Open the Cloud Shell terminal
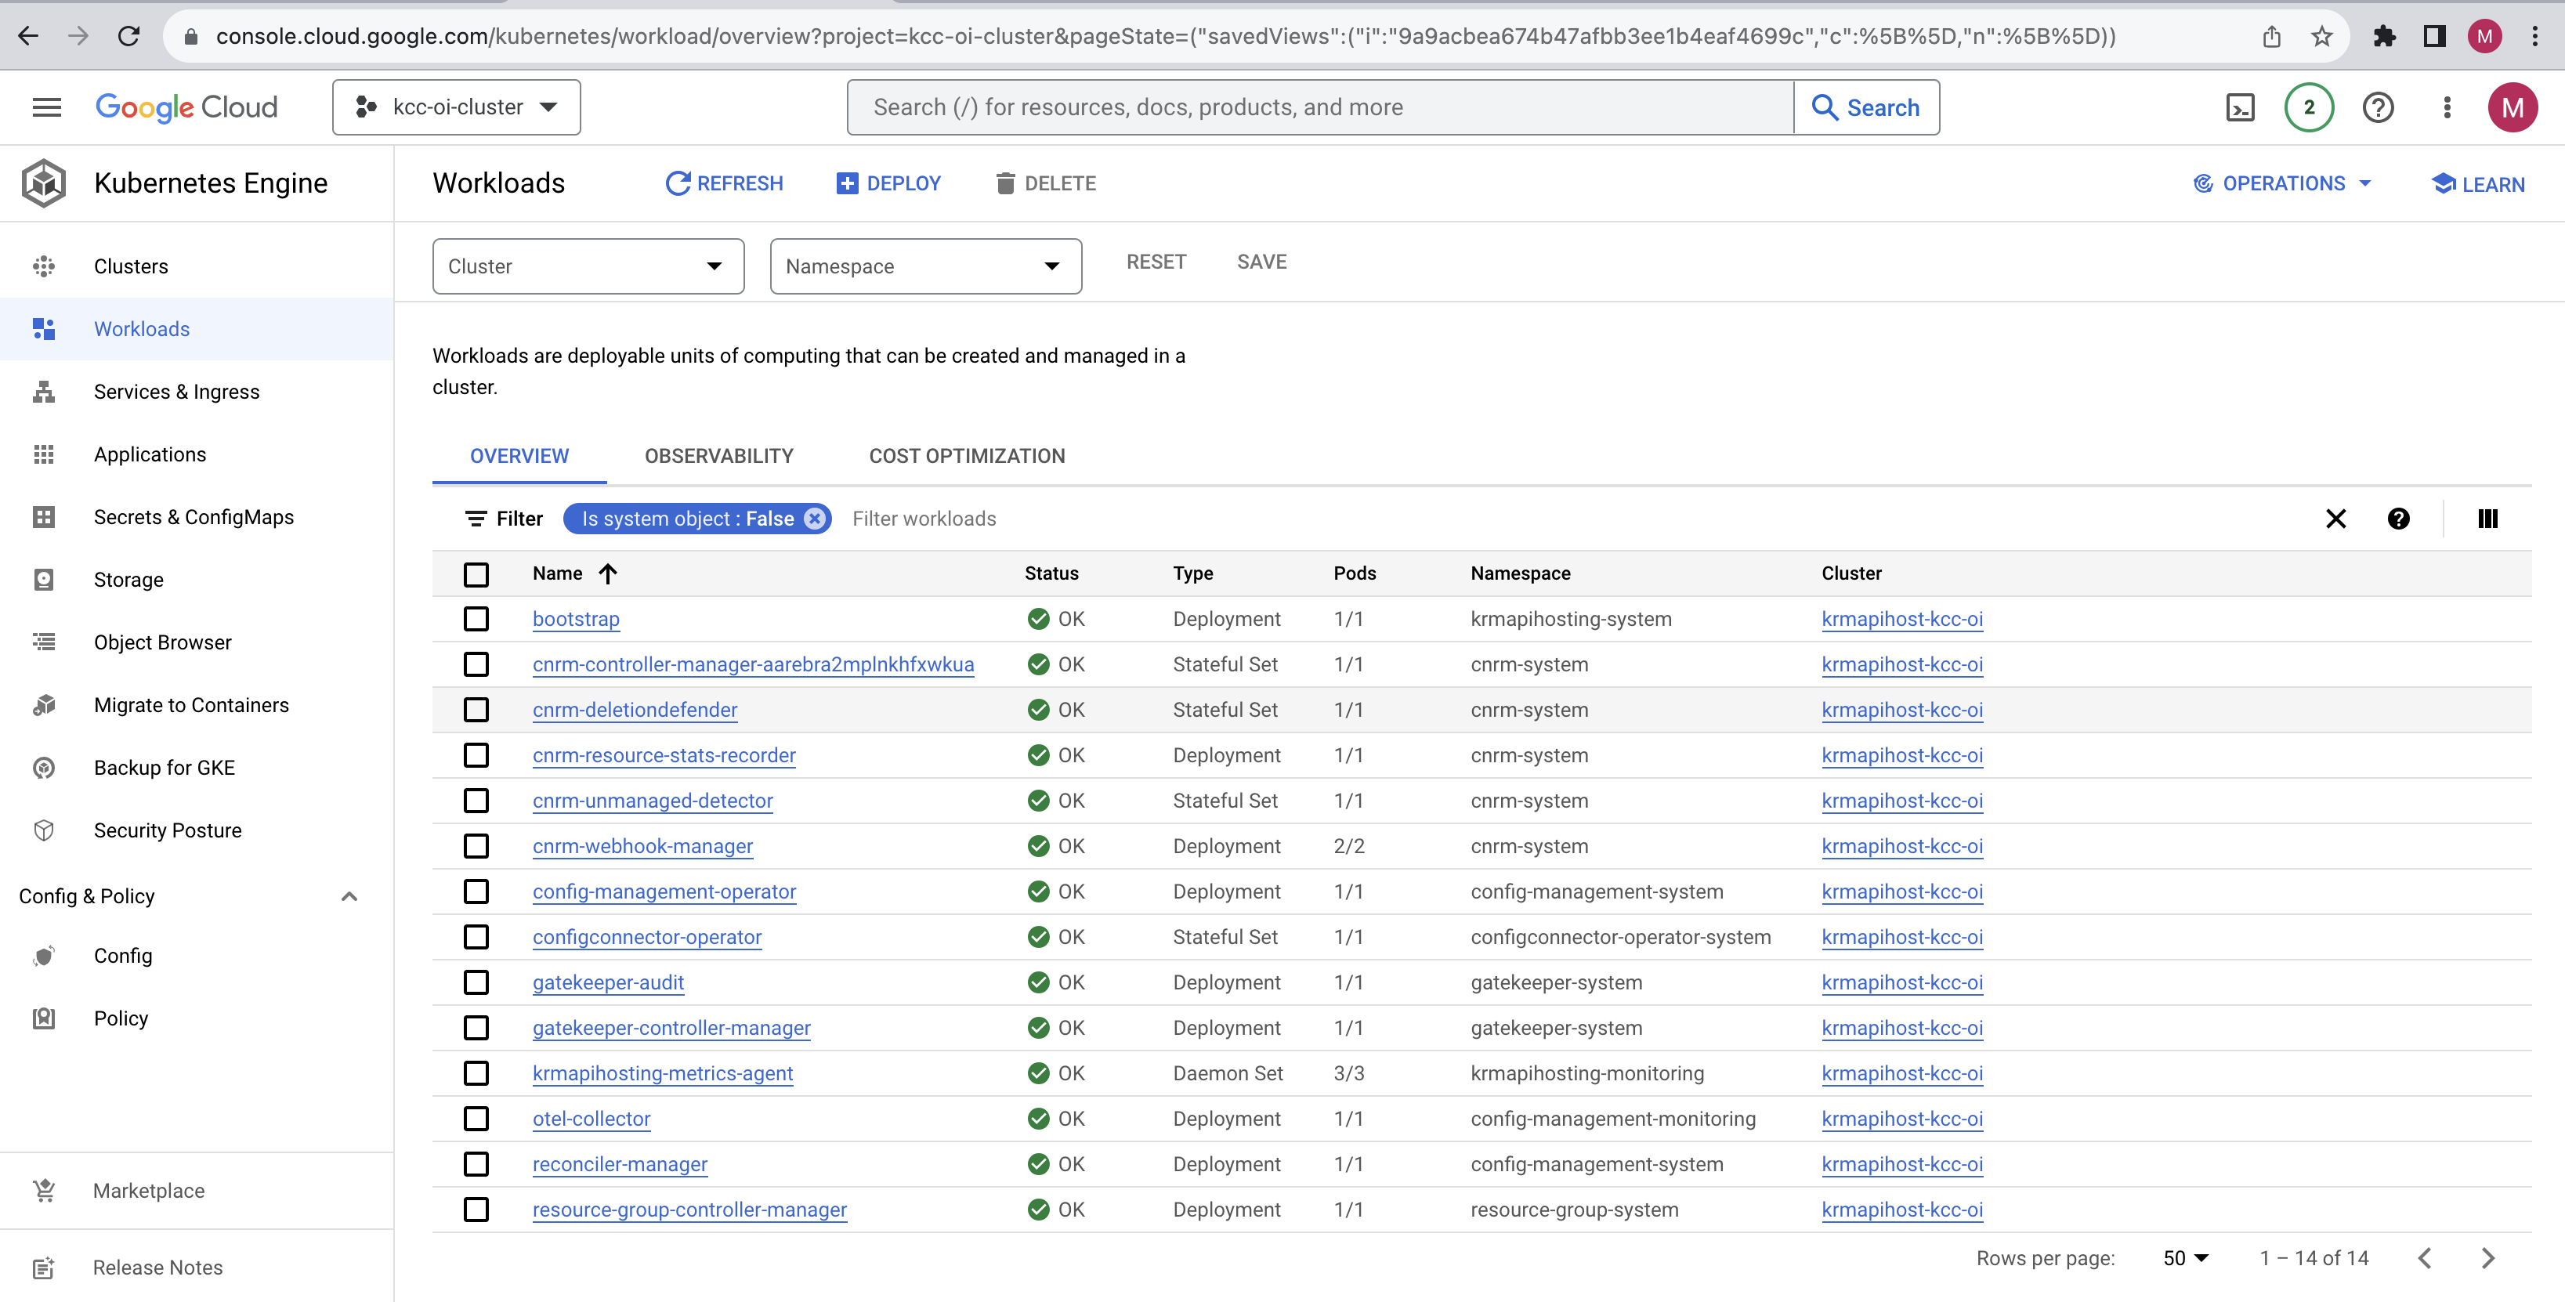2565x1302 pixels. coord(2239,107)
